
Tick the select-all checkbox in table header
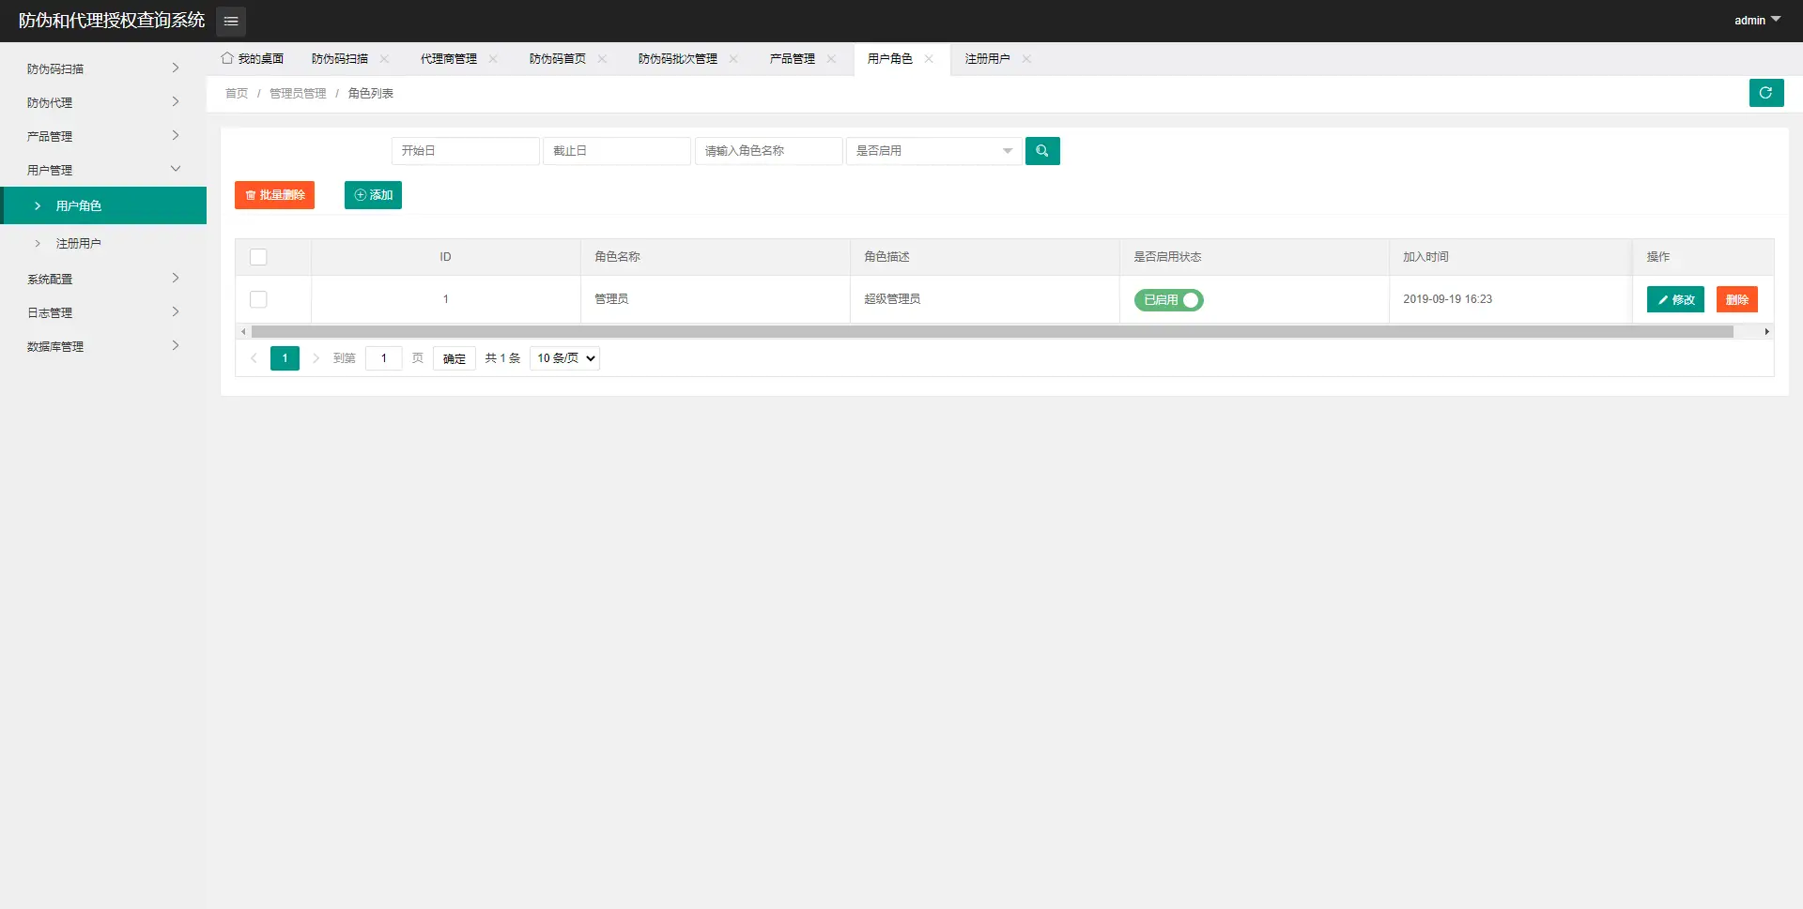point(258,257)
